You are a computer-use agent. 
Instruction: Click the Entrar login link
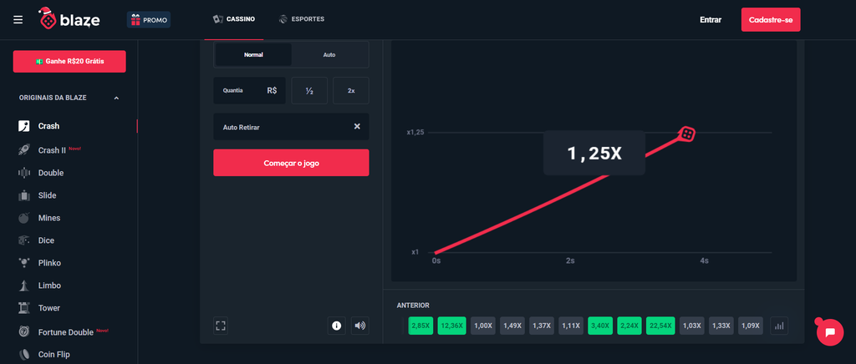point(711,19)
